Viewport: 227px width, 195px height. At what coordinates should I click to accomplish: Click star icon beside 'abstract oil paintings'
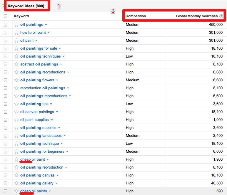[x=16, y=64]
